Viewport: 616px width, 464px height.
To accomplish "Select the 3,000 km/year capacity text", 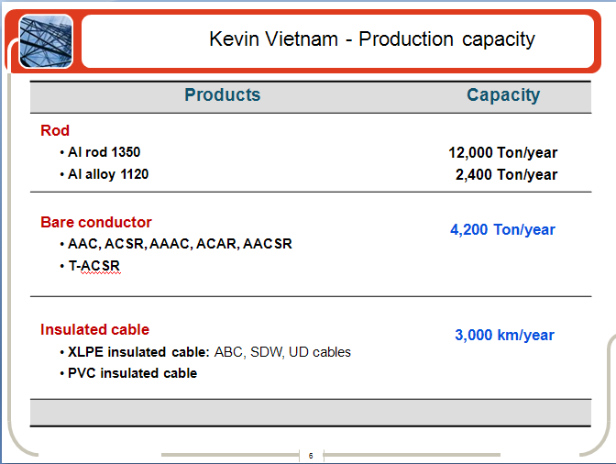I will (504, 335).
